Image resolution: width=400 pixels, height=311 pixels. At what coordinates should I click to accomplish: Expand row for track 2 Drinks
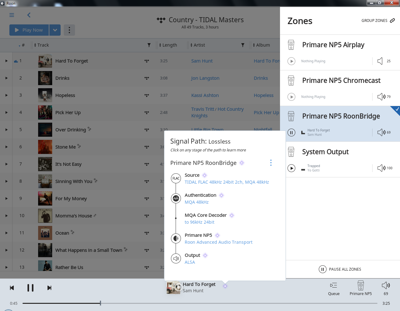6,78
